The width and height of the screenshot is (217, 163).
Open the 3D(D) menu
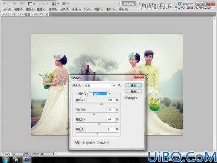[87, 10]
